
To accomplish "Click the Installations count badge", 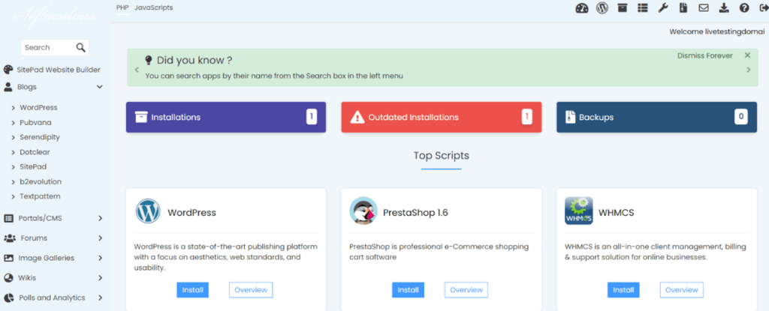I will [312, 117].
